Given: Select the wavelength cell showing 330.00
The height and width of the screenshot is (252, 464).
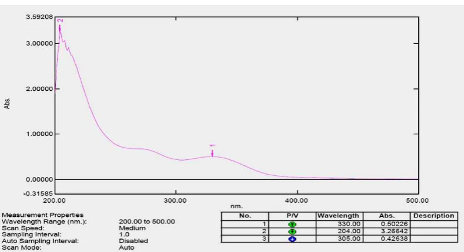Looking at the screenshot, I should 339,224.
